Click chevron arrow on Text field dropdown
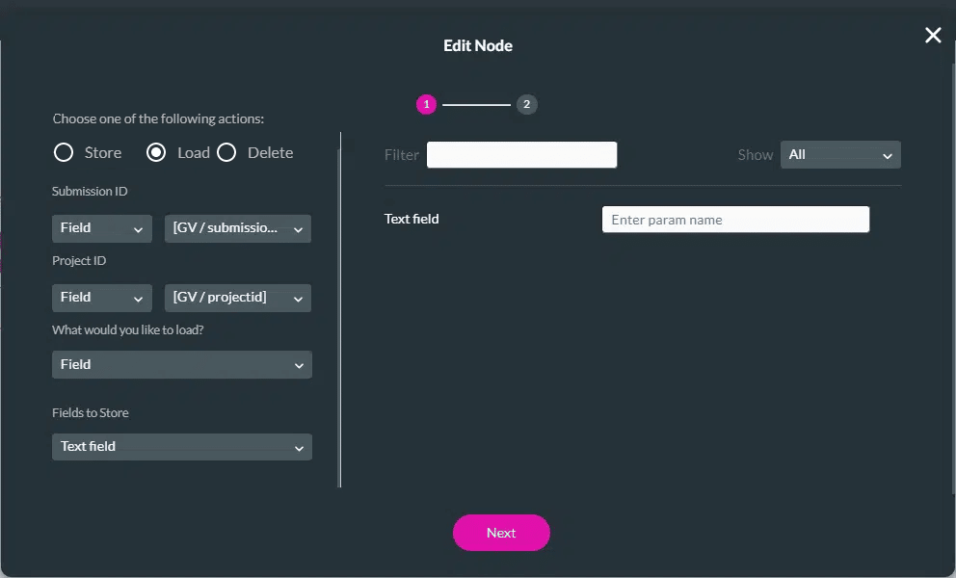956x578 pixels. pos(299,448)
